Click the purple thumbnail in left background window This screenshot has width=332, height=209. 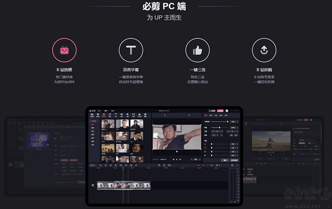point(38,140)
